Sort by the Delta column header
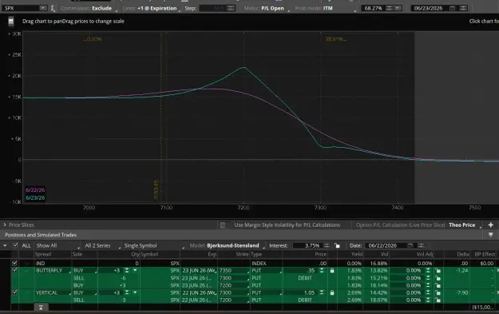Viewport: 499px width, 314px height. [463, 254]
